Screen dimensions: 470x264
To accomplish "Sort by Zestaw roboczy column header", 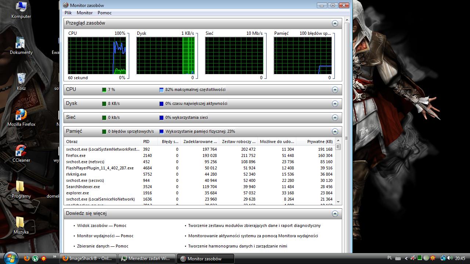I will click(x=238, y=142).
